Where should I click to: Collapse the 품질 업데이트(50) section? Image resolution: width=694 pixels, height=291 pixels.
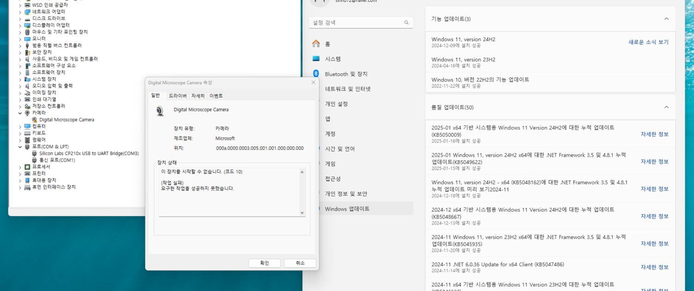[666, 107]
